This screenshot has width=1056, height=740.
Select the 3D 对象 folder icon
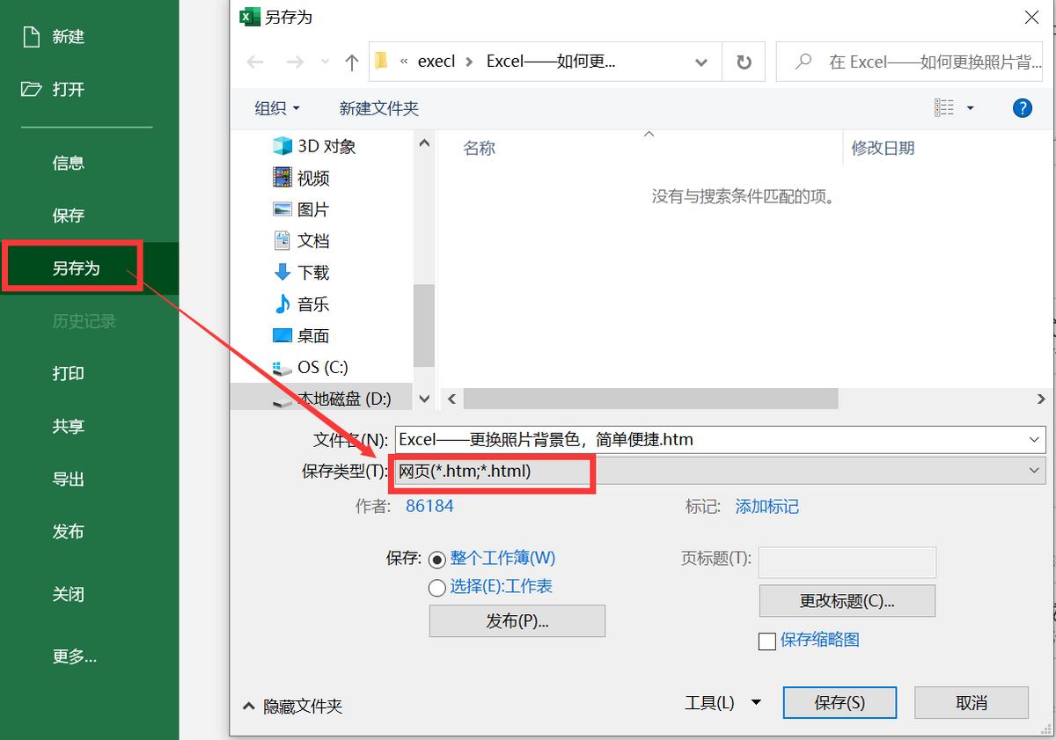tap(283, 146)
